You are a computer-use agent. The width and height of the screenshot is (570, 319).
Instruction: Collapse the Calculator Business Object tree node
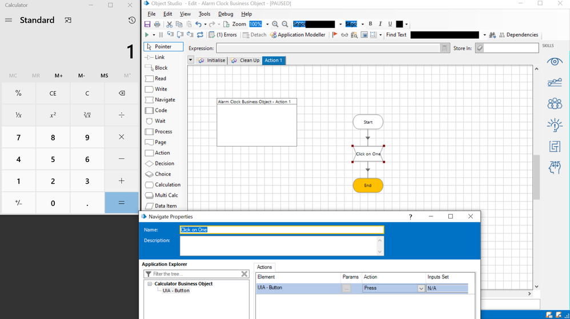(x=150, y=284)
